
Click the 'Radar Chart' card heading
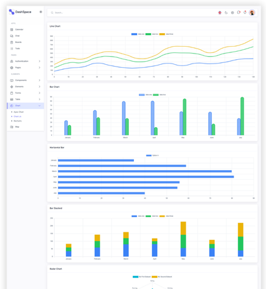pyautogui.click(x=55, y=269)
